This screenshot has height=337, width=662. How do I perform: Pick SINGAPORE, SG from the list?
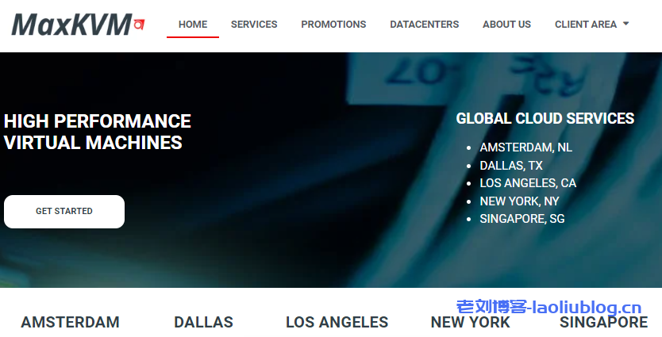(x=522, y=219)
